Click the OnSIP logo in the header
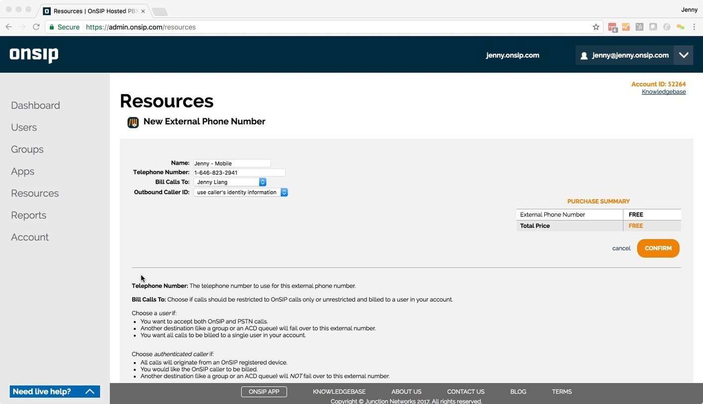 coord(33,55)
